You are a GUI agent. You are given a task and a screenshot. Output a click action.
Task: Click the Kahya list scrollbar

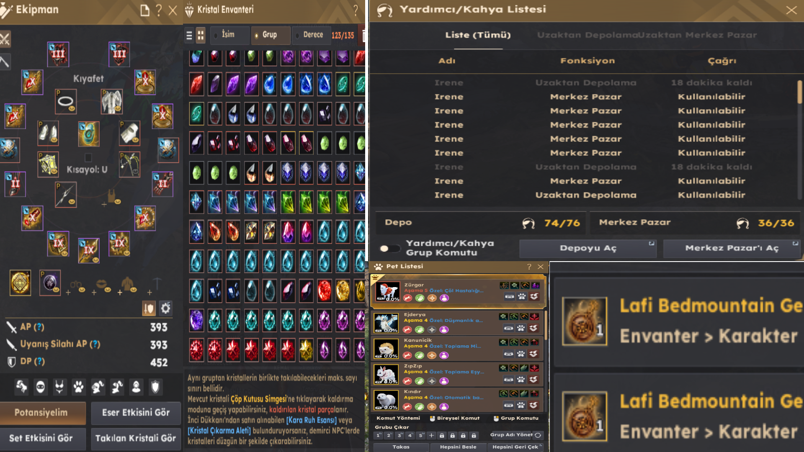point(799,92)
